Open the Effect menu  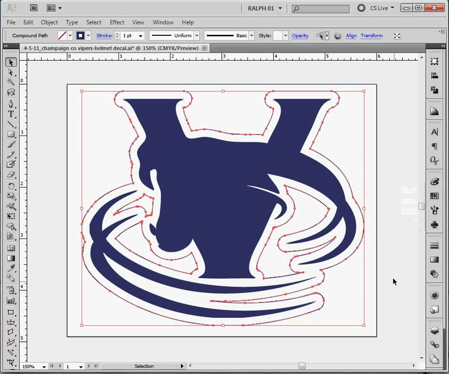click(117, 22)
